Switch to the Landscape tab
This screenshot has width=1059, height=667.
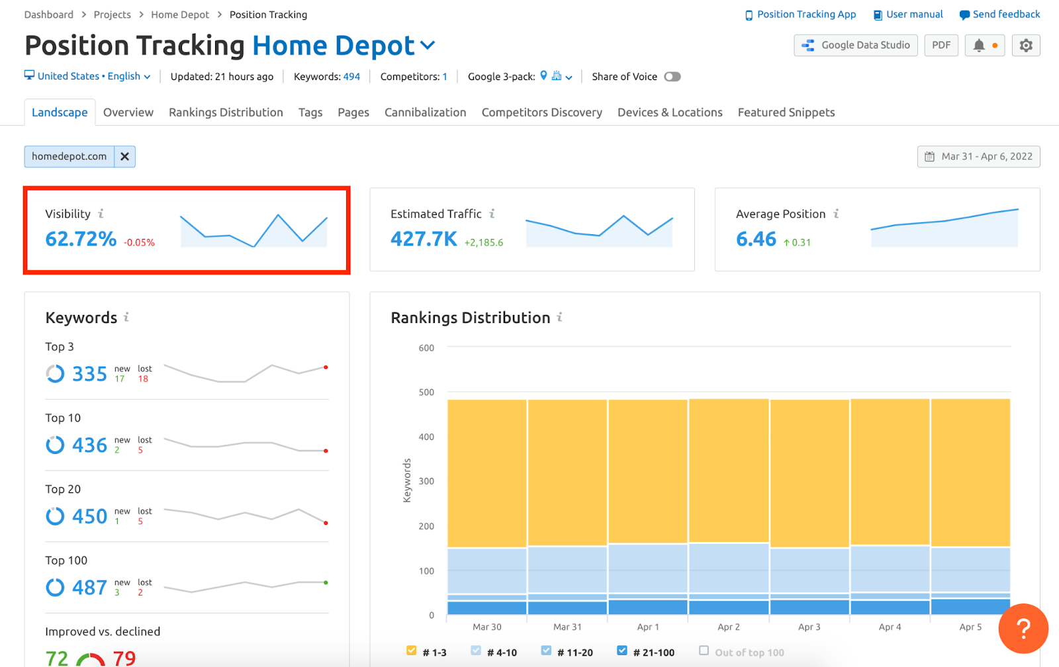click(x=60, y=112)
